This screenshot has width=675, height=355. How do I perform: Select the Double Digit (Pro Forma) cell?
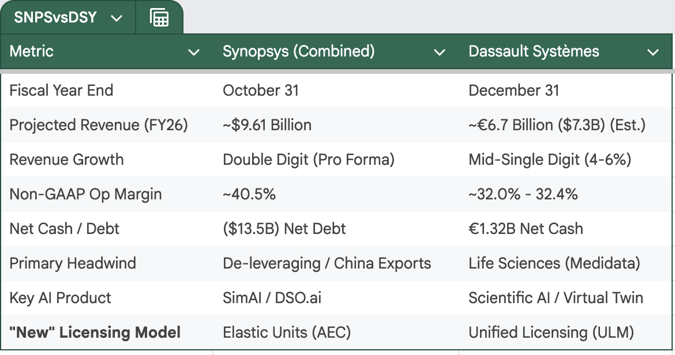point(336,160)
